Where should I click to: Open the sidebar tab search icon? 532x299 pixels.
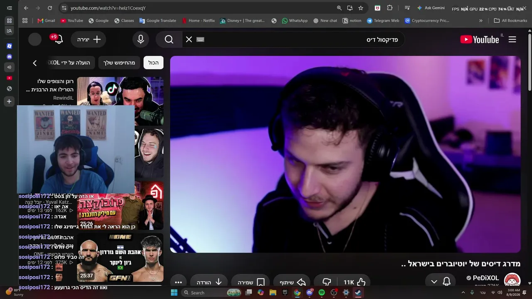tap(9, 31)
